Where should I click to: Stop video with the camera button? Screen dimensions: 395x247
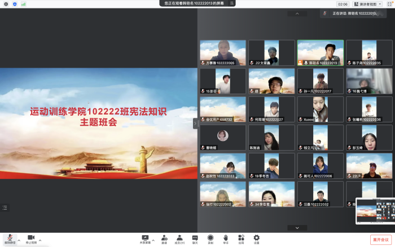pyautogui.click(x=31, y=238)
